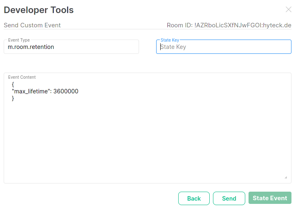Click the Developer Tools dialog title
This screenshot has height=210, width=298.
tap(39, 10)
